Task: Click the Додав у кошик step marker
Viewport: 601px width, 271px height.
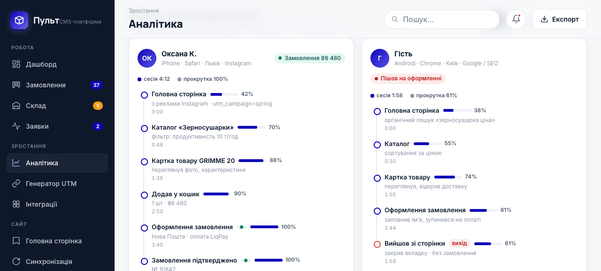Action: coord(144,195)
